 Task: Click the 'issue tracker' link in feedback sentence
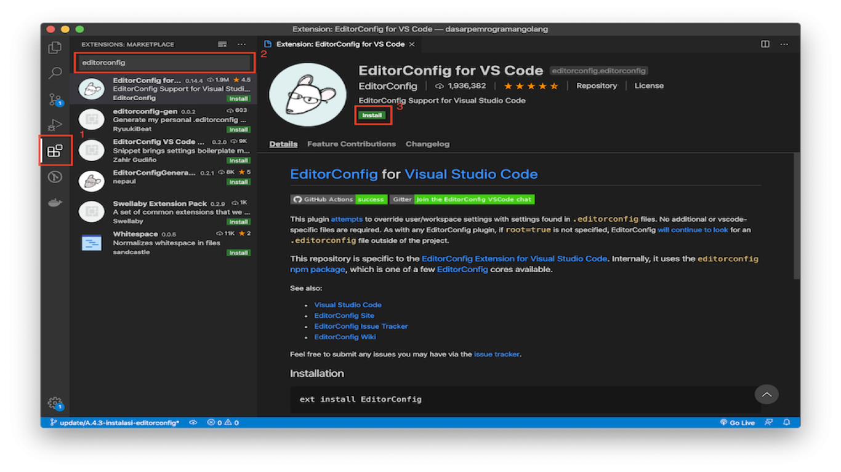coord(497,354)
